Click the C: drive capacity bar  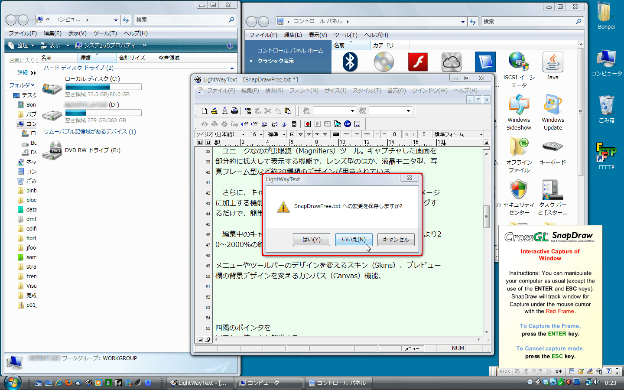point(103,87)
